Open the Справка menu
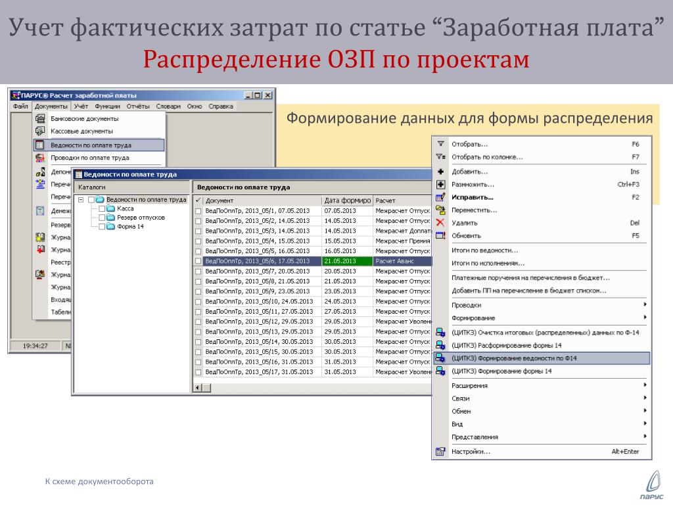The height and width of the screenshot is (505, 673). pyautogui.click(x=221, y=106)
